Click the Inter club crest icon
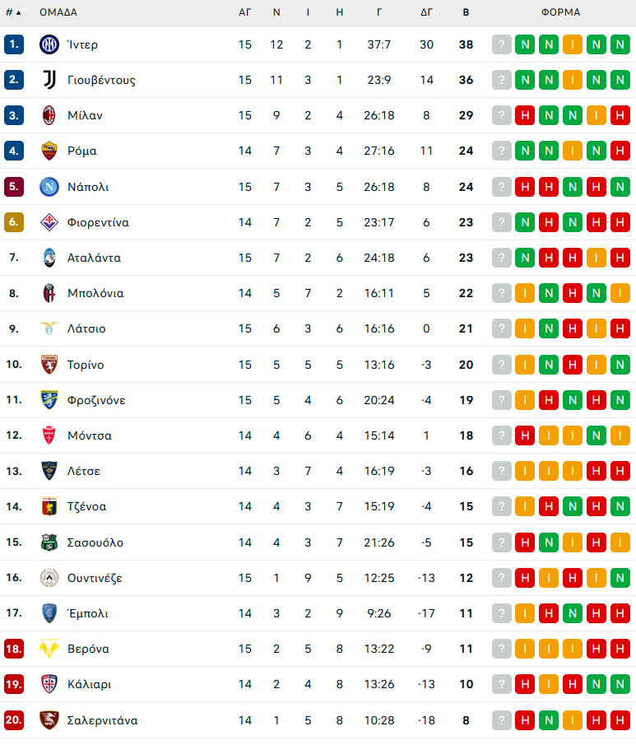 pyautogui.click(x=49, y=44)
